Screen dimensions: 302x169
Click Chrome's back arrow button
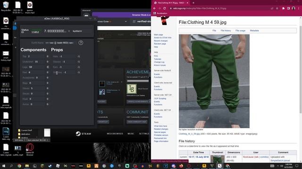tap(154, 8)
